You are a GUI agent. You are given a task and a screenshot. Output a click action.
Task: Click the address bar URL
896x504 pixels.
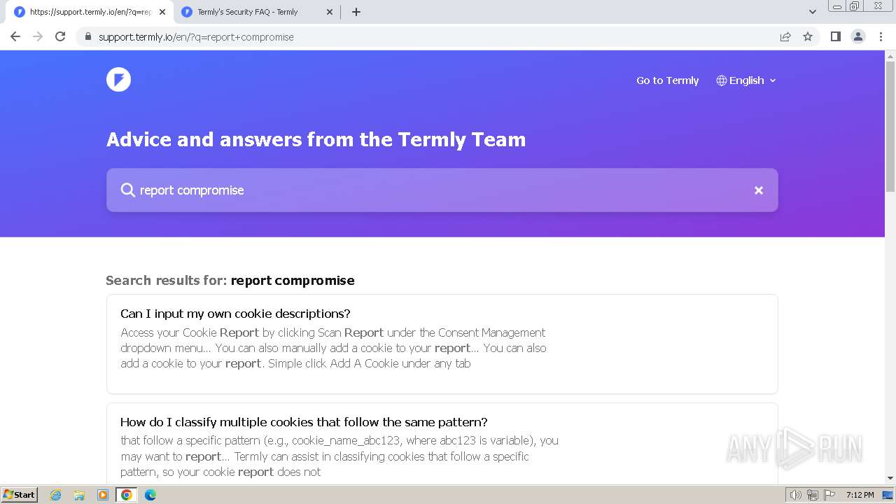[x=196, y=37]
